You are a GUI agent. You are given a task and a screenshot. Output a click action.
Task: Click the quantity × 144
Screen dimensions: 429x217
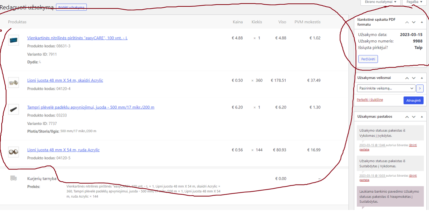pos(257,150)
